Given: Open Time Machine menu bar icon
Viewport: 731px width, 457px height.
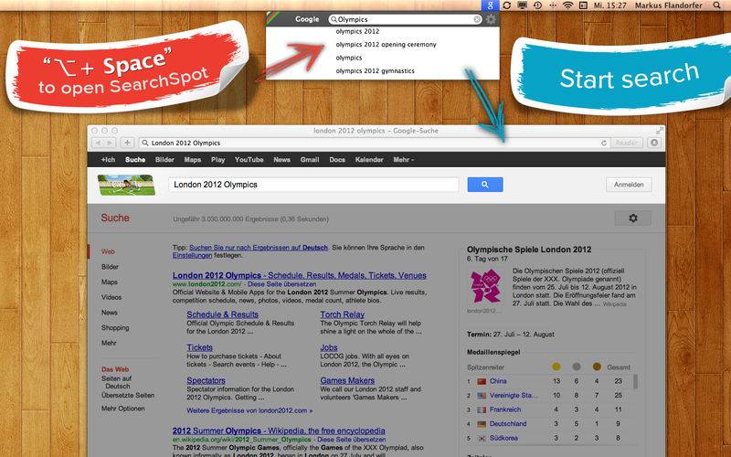Looking at the screenshot, I should coord(537,5).
